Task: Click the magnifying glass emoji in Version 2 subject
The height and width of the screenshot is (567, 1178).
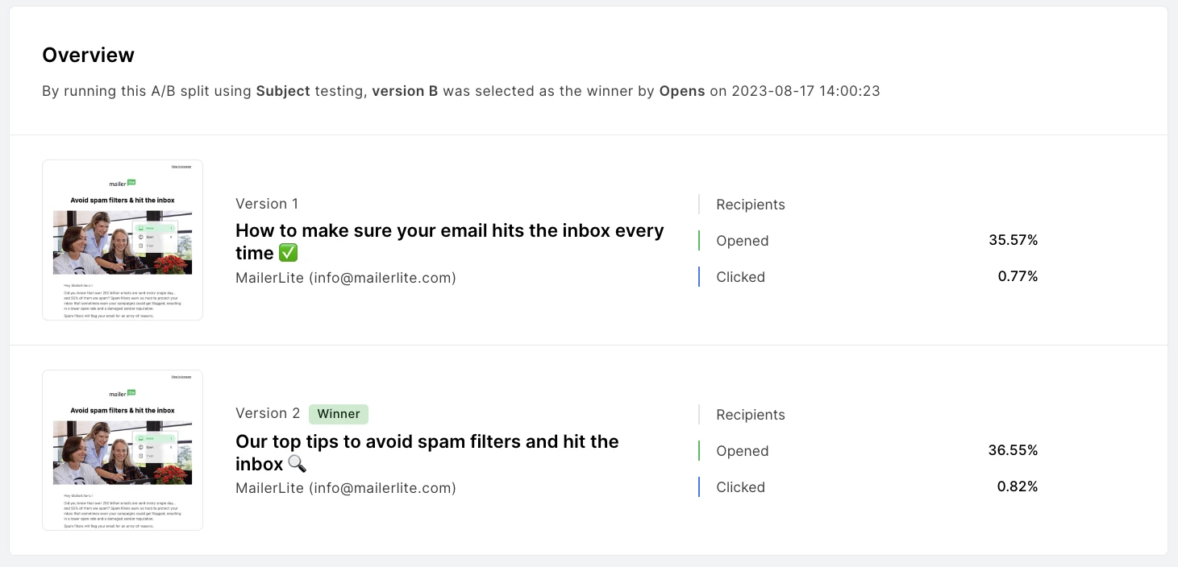Action: 297,464
